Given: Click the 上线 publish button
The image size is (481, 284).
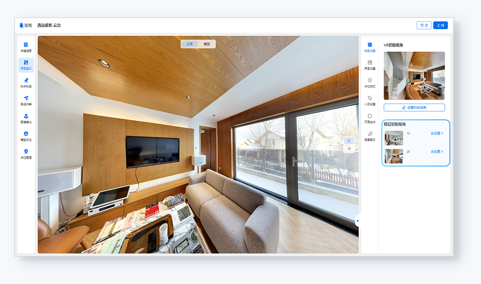Looking at the screenshot, I should click(x=440, y=25).
